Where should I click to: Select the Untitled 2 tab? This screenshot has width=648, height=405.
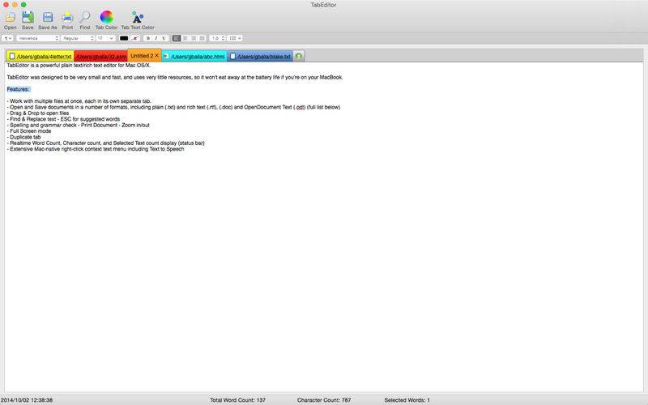pyautogui.click(x=143, y=55)
